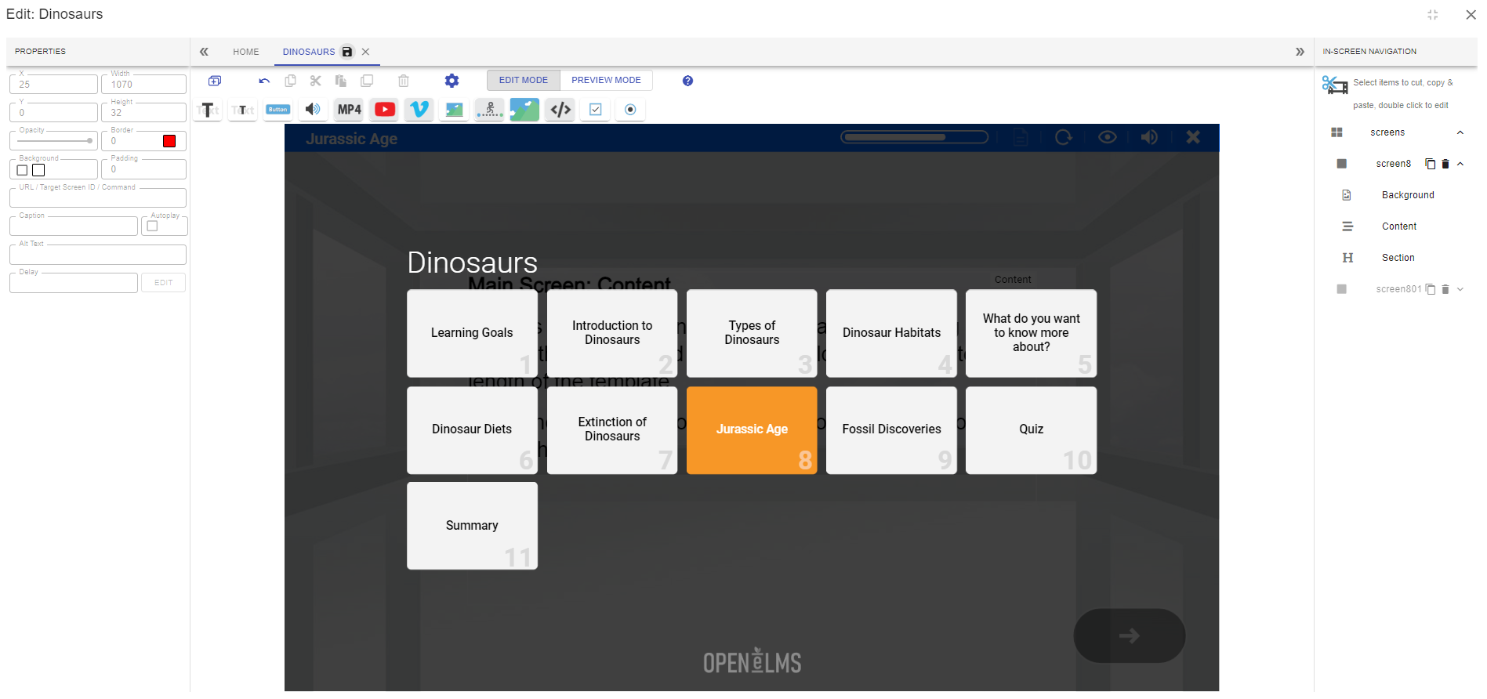Switch to PREVIEW MODE
1487x699 pixels.
(x=606, y=80)
